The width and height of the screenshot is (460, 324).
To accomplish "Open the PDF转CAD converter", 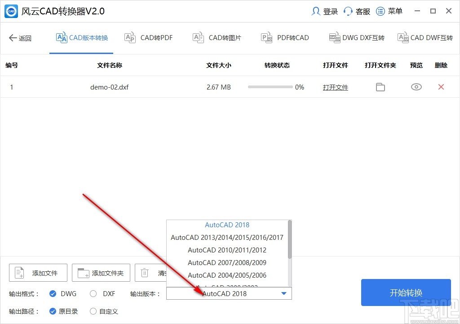I will [285, 38].
